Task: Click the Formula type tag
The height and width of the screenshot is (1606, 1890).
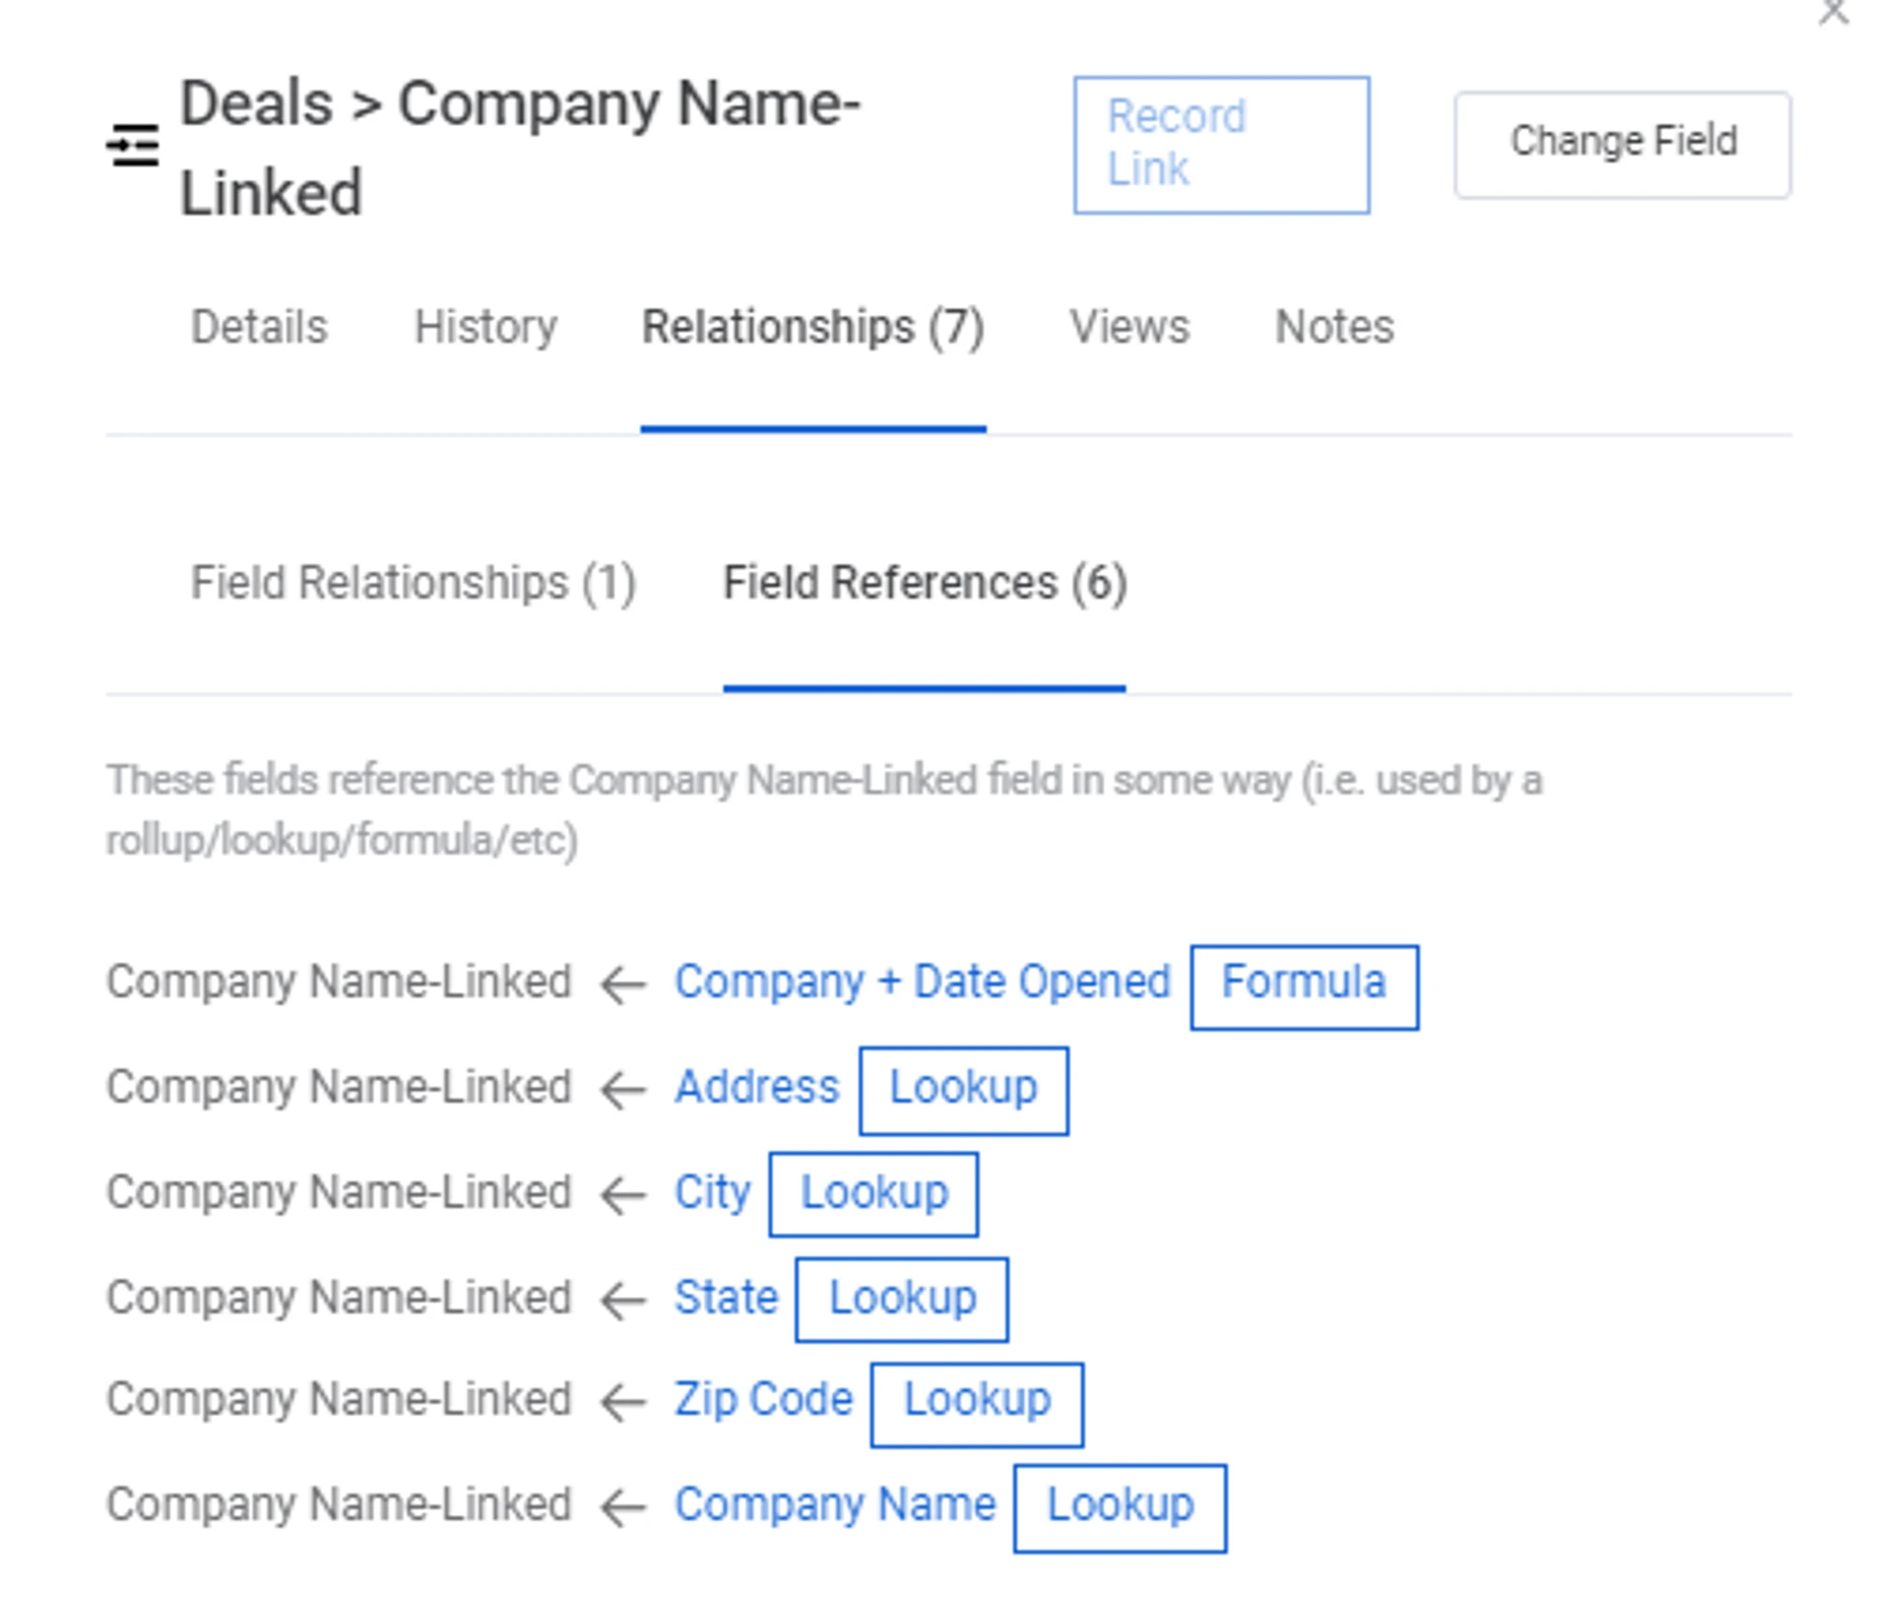Action: pyautogui.click(x=1303, y=985)
